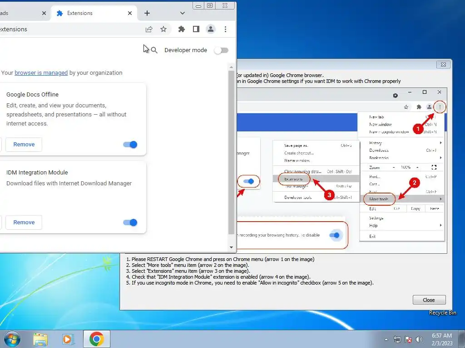Click the network tray icon
465x348 pixels.
pos(397,339)
